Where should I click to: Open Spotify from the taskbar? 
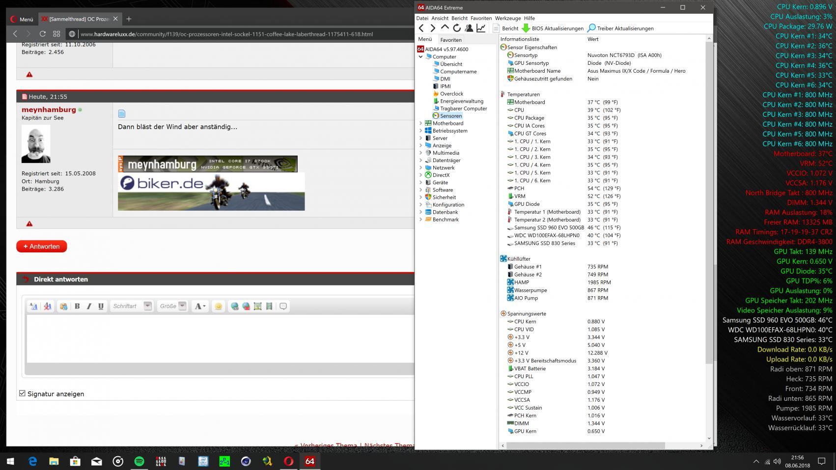(139, 461)
